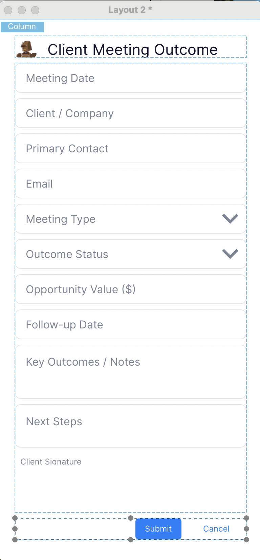
Task: Click into the Meeting Date field
Action: pyautogui.click(x=130, y=78)
